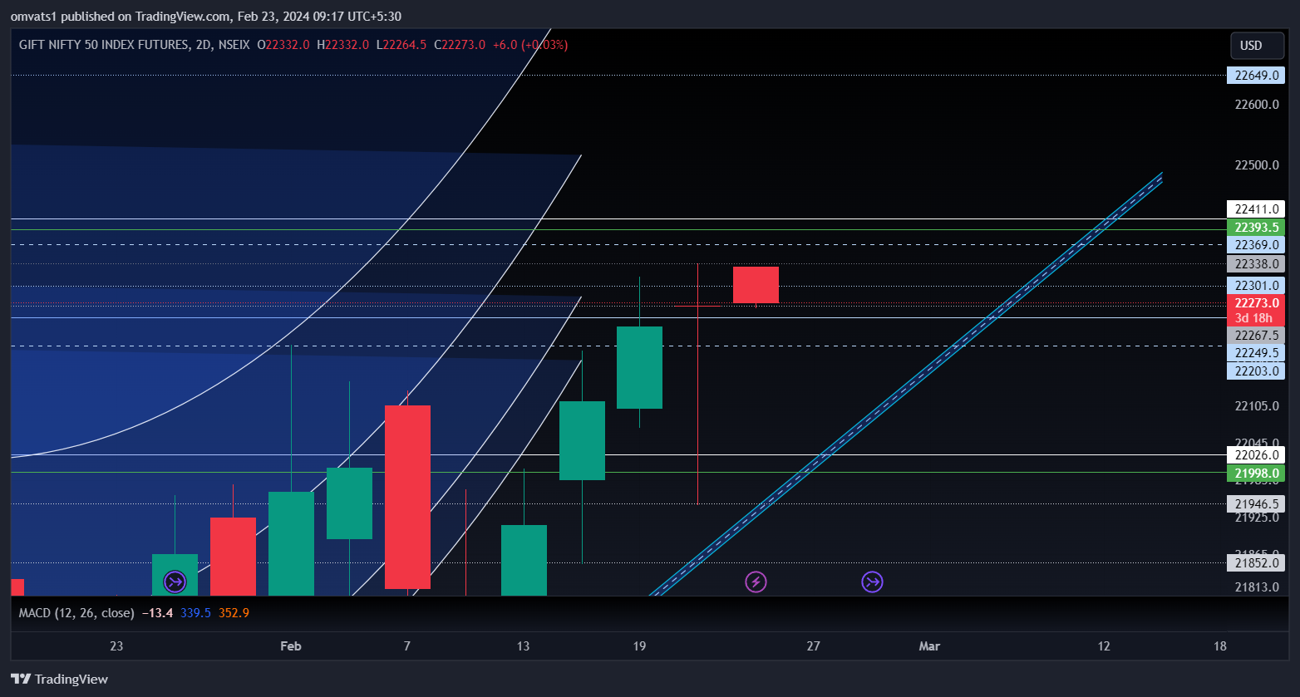
Task: Click the MACD value −13.4
Action: coord(157,613)
